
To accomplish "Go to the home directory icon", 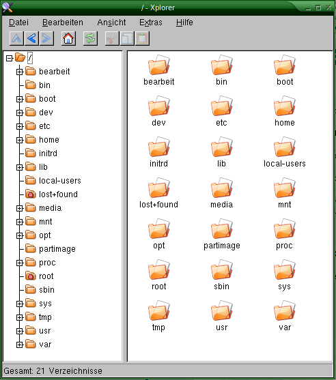I will pos(68,38).
